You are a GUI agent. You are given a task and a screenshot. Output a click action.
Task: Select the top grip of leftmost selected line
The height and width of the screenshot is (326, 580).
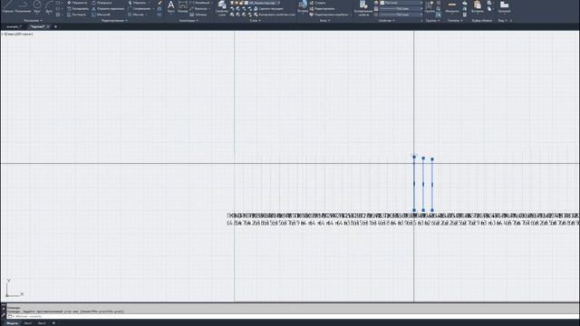tap(414, 157)
